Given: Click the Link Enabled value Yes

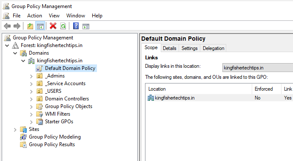Looking at the screenshot, I should point(287,98).
